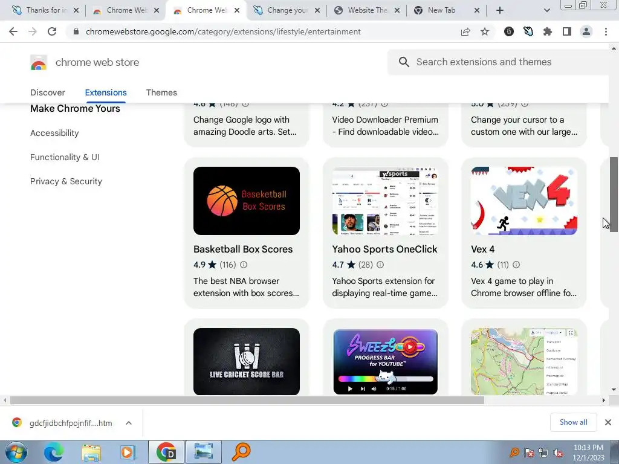Screen dimensions: 619x464
Task: Click the padlock site info icon
Action: point(76,31)
